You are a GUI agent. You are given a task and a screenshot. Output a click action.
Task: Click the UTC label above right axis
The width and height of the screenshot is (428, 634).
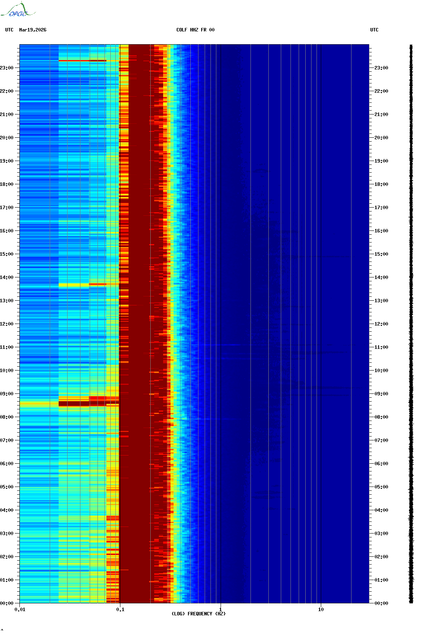pyautogui.click(x=374, y=30)
